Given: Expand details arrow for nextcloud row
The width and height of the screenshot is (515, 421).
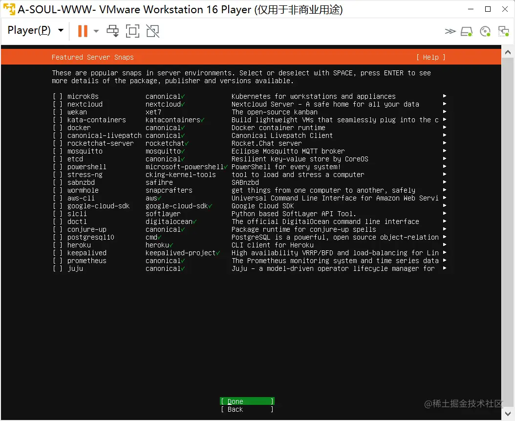Looking at the screenshot, I should point(444,104).
